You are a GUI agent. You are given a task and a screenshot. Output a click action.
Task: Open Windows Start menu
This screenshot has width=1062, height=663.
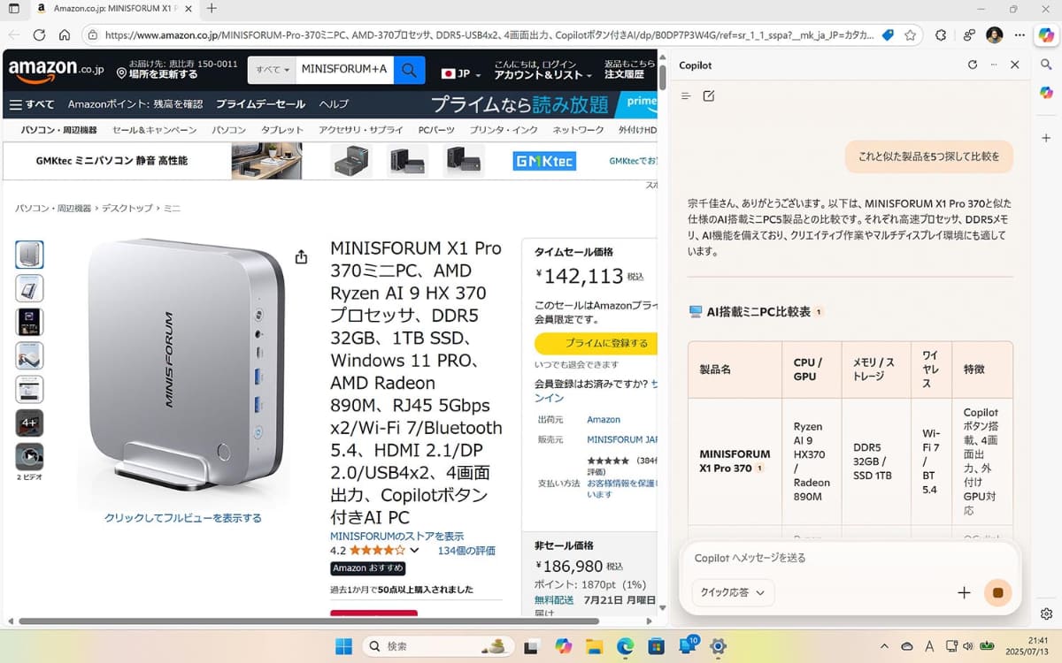click(343, 646)
